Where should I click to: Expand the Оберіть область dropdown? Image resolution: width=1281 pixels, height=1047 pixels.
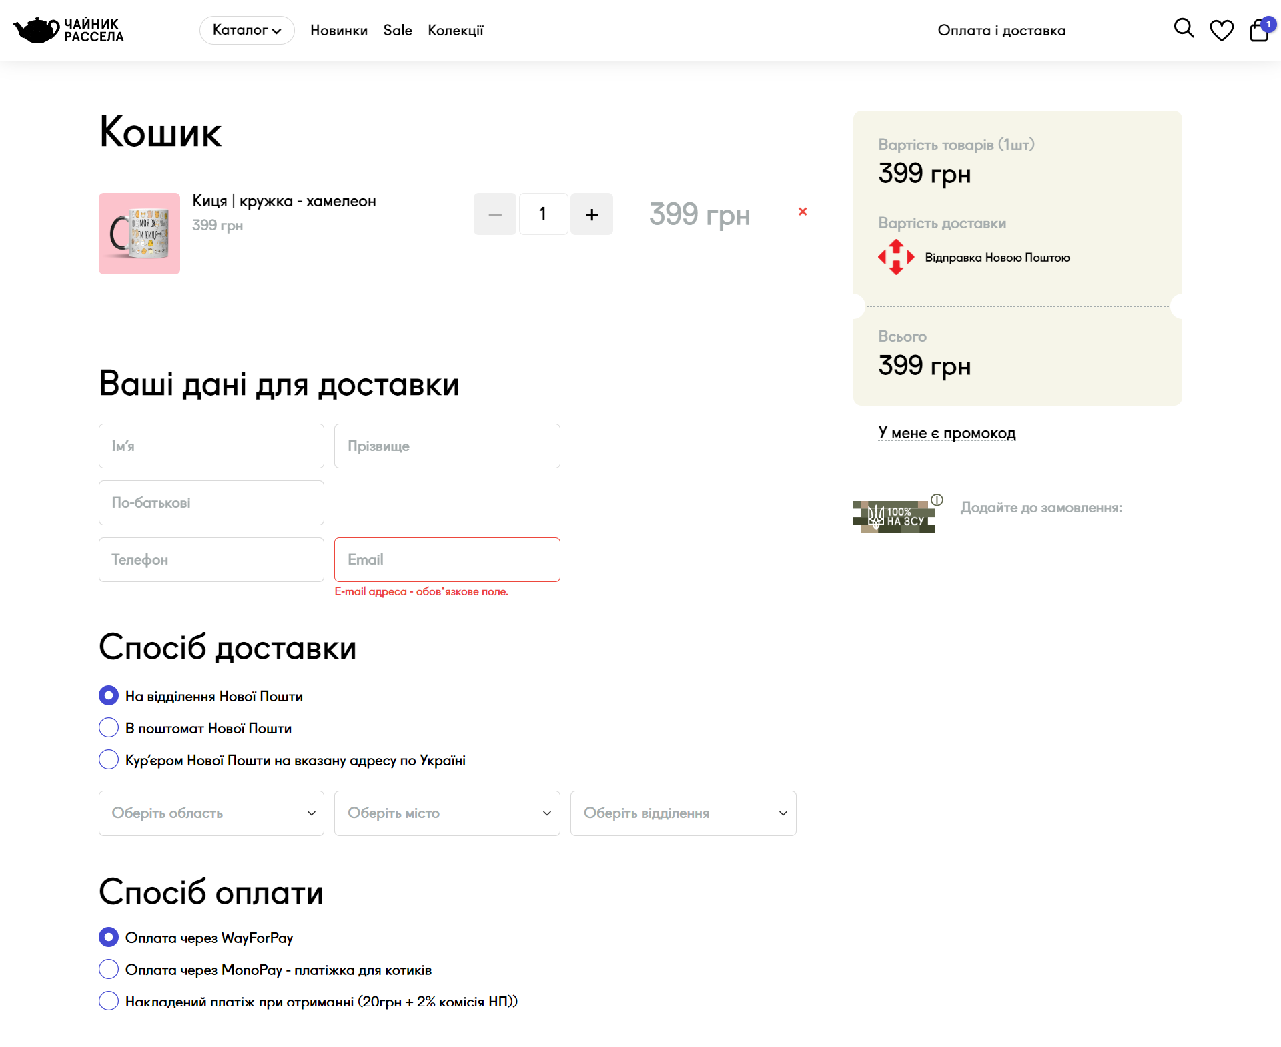(211, 813)
